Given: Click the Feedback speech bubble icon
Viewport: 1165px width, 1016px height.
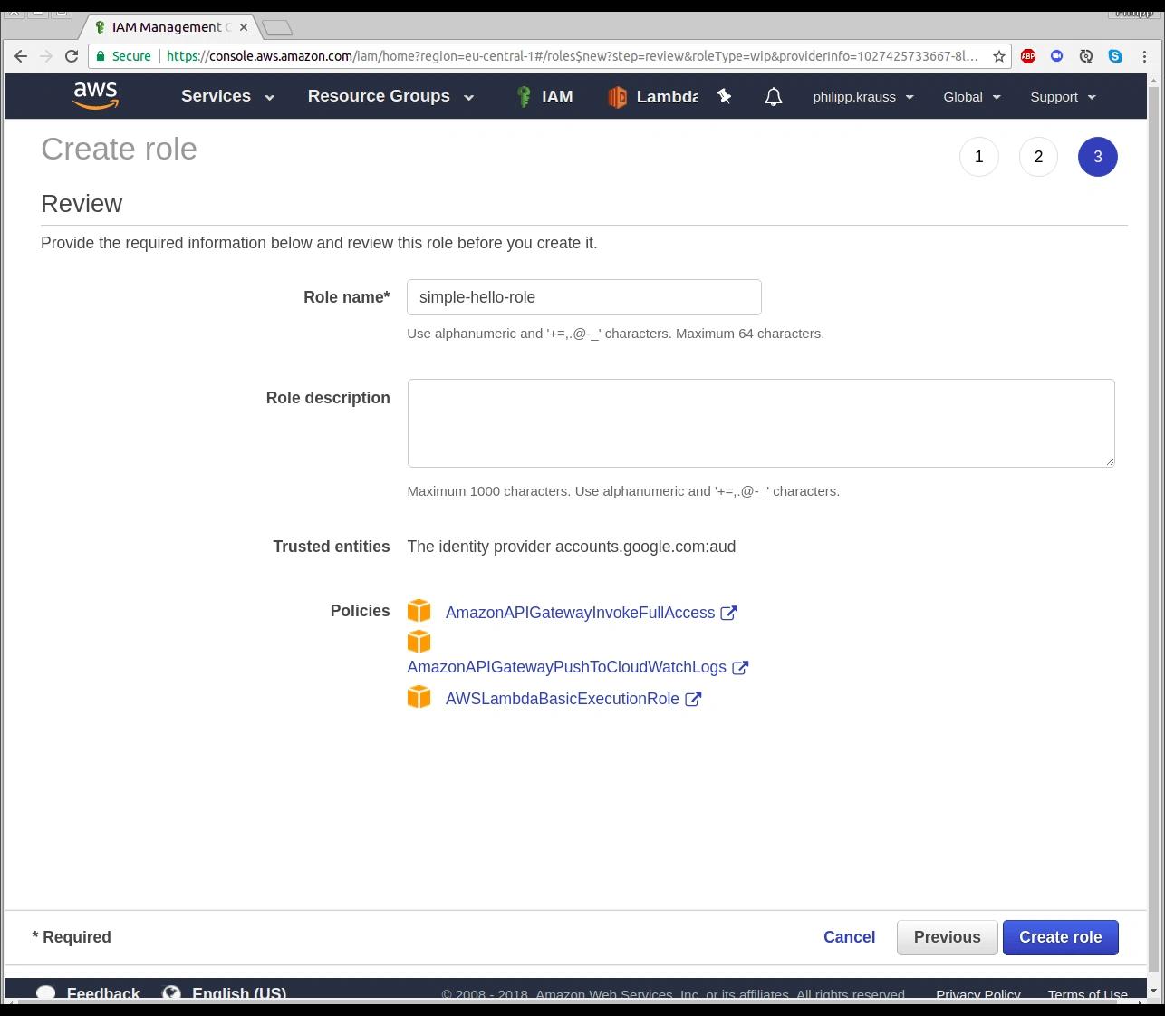Looking at the screenshot, I should (x=46, y=992).
